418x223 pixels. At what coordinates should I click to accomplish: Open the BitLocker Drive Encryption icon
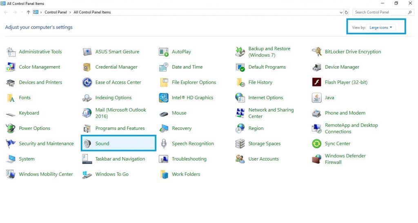pos(317,52)
